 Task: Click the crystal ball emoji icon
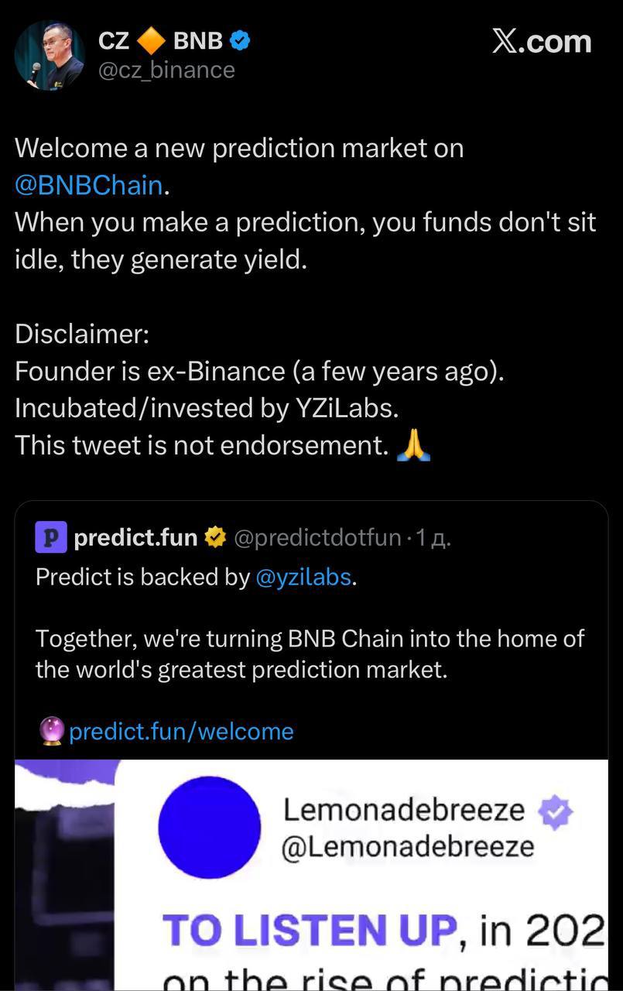click(x=51, y=731)
